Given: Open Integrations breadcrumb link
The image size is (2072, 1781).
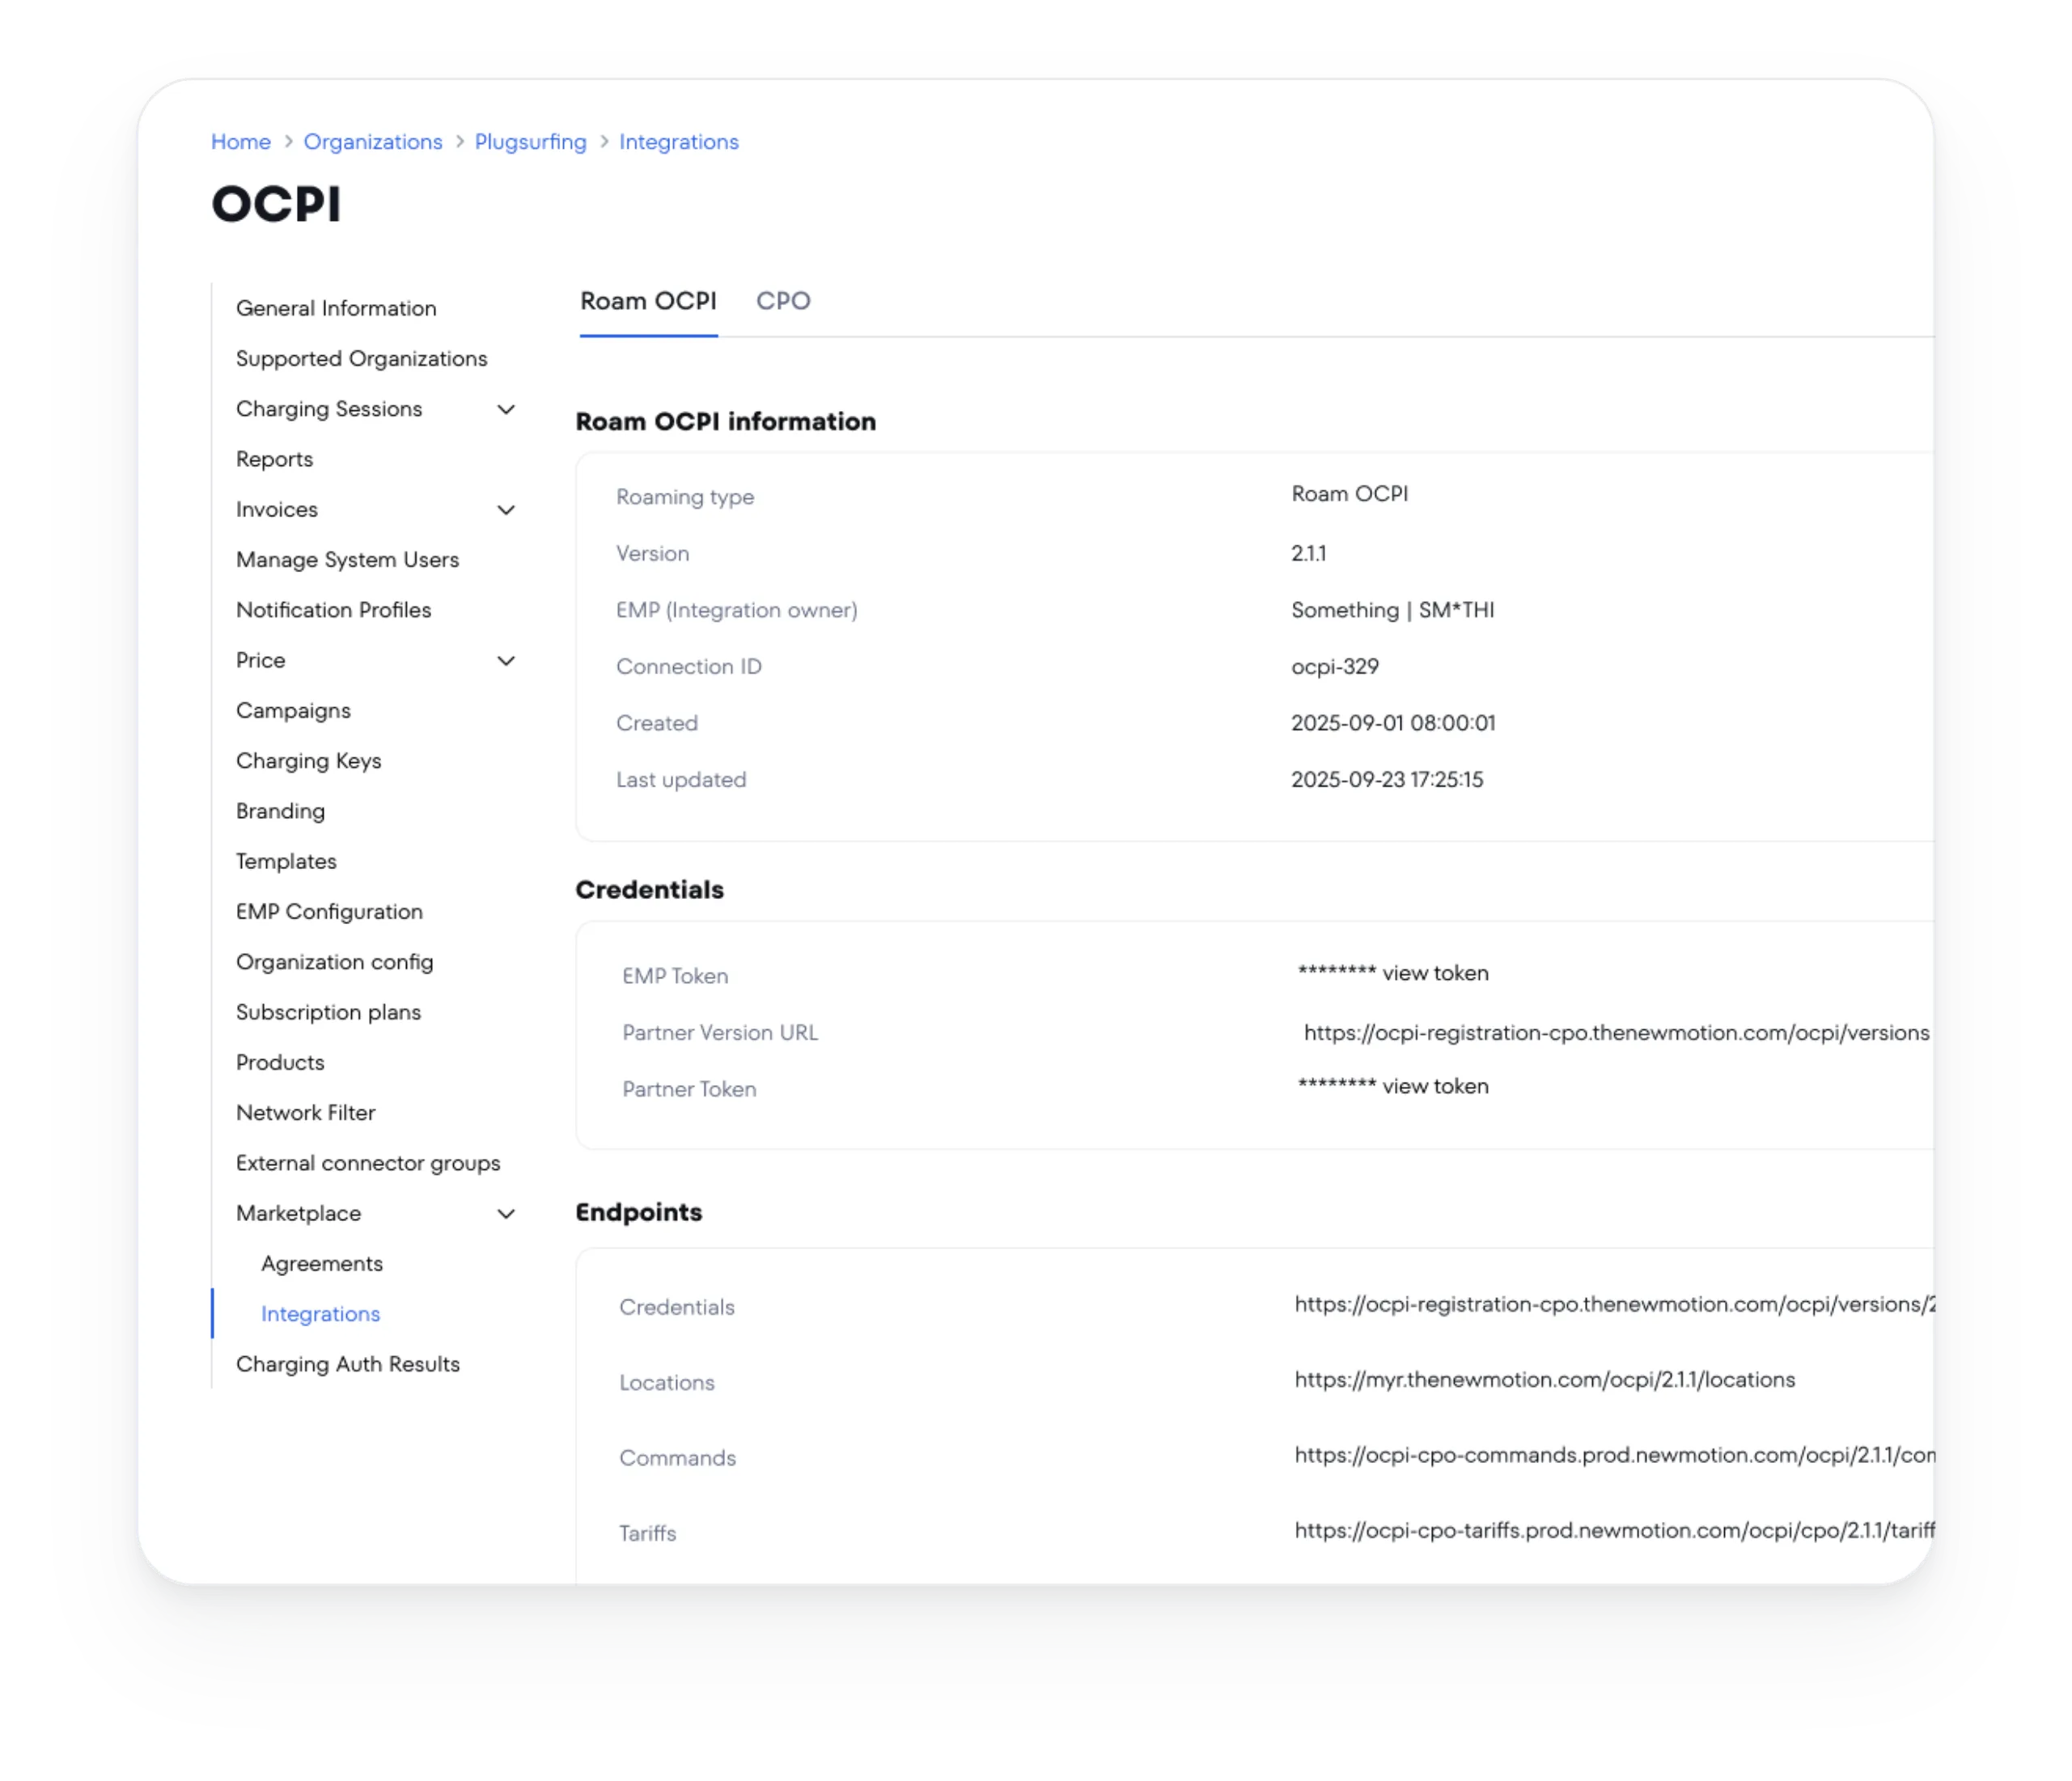Looking at the screenshot, I should coord(678,142).
